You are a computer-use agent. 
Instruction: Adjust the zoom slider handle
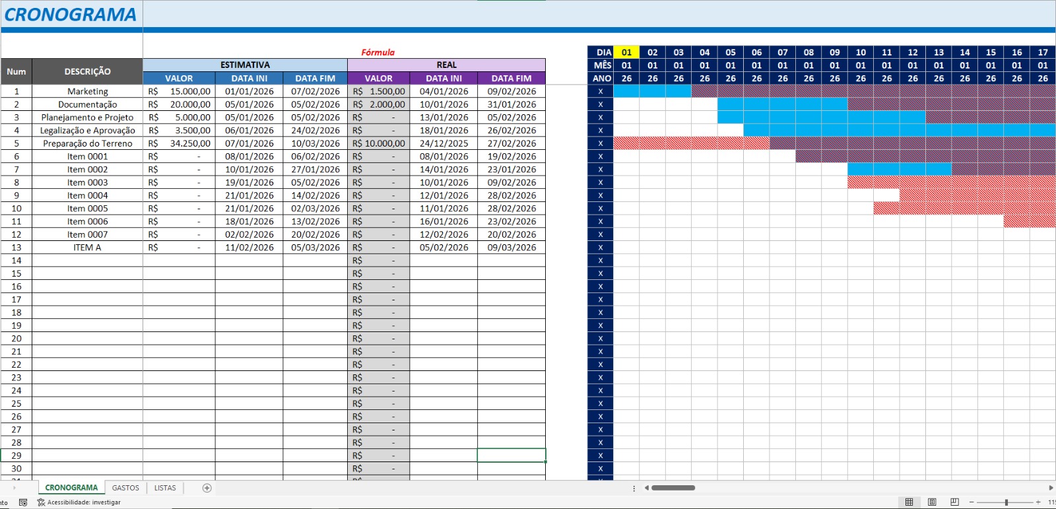pos(1006,502)
